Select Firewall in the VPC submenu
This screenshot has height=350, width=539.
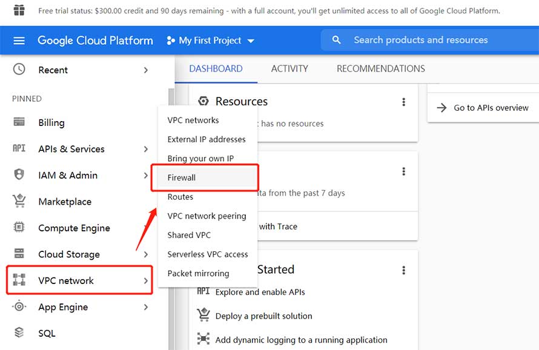[x=208, y=178]
